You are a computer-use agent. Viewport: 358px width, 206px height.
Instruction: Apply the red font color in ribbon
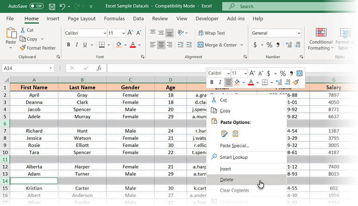(133, 45)
